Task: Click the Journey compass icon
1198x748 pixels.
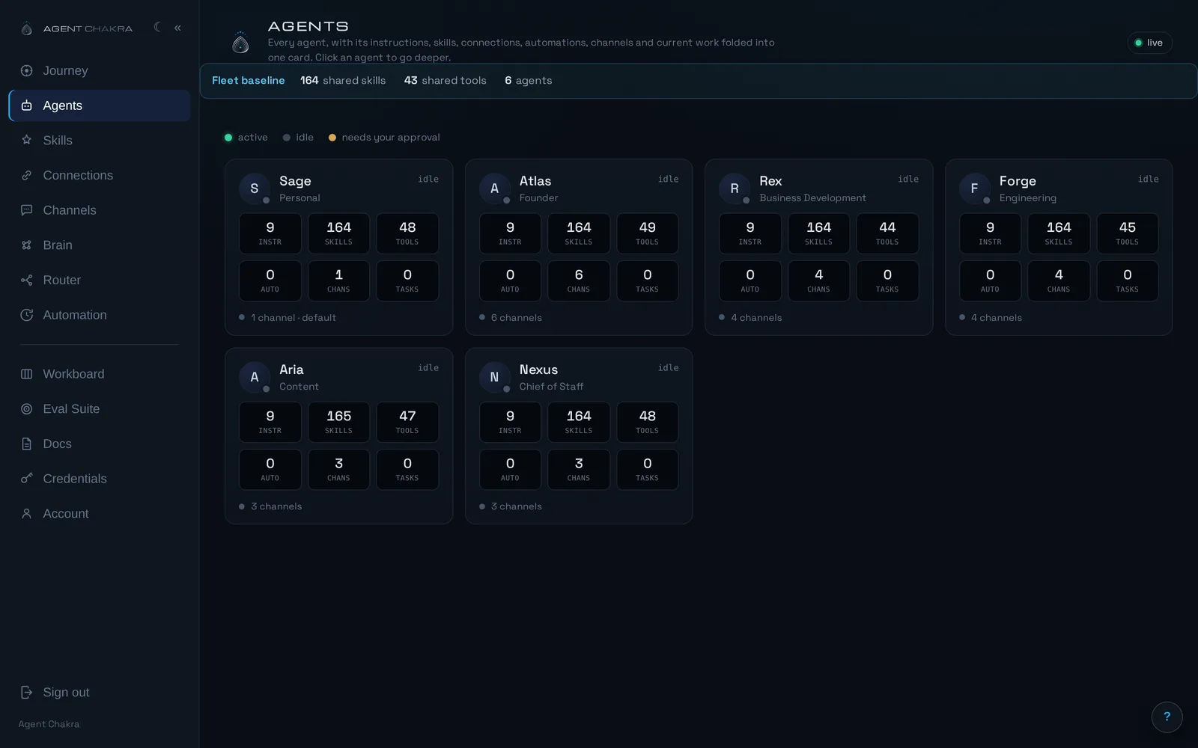Action: coord(27,70)
